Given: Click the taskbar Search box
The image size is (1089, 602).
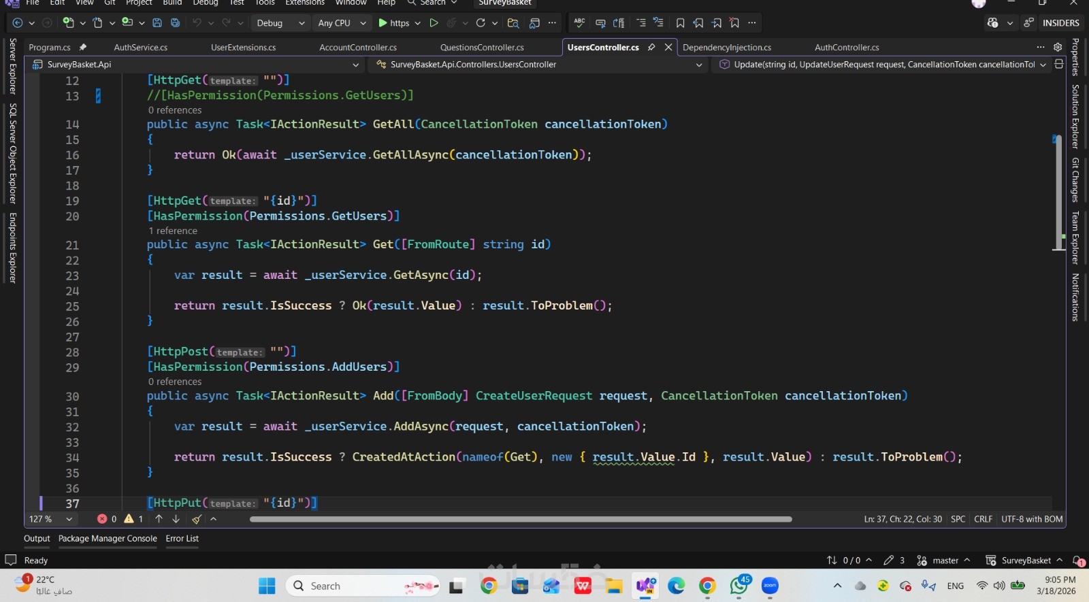Looking at the screenshot, I should pyautogui.click(x=363, y=586).
